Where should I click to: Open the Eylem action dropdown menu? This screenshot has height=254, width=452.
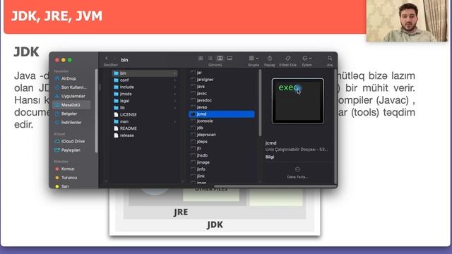click(307, 58)
